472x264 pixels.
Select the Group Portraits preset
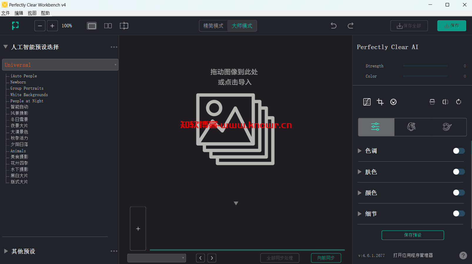[27, 88]
